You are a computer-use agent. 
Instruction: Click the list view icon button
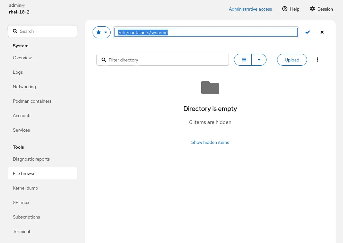click(x=244, y=60)
